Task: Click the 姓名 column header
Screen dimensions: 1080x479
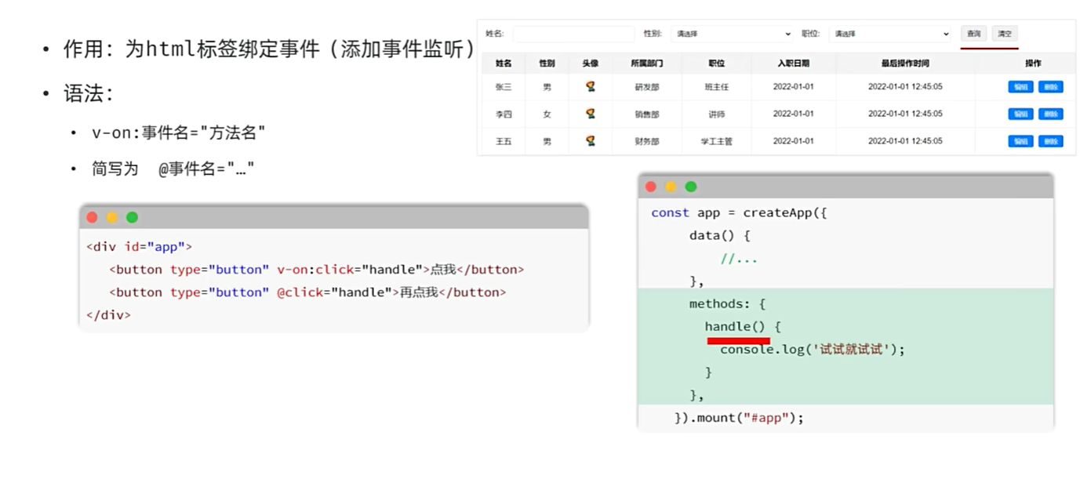Action: (x=504, y=64)
